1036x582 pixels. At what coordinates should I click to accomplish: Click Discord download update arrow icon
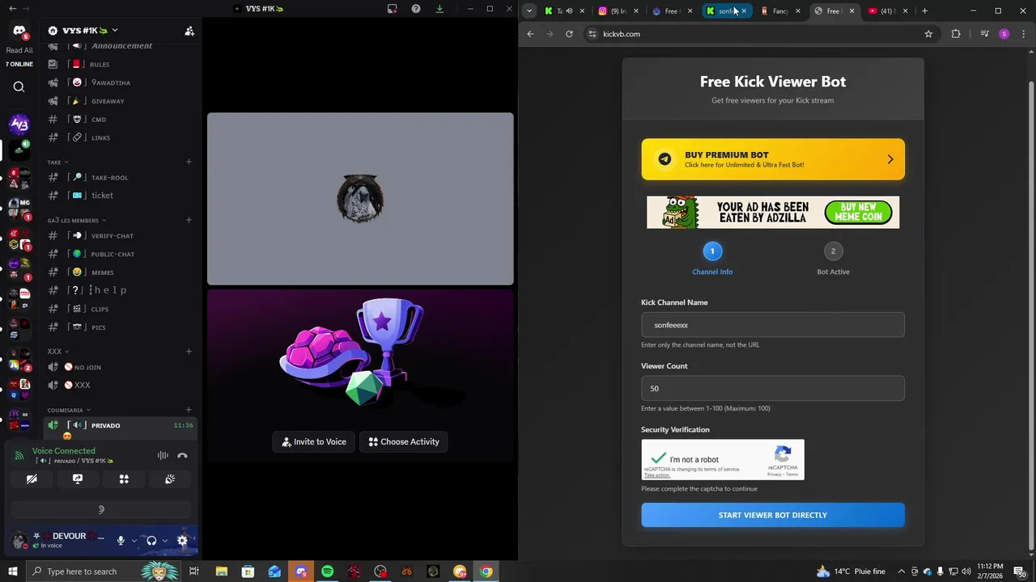(x=439, y=9)
